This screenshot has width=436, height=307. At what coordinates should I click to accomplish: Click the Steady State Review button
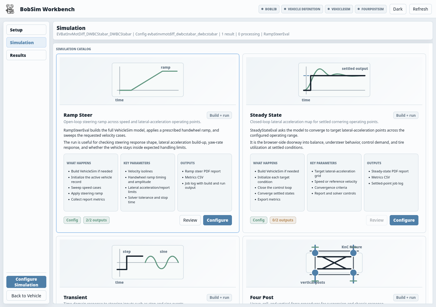pyautogui.click(x=377, y=220)
